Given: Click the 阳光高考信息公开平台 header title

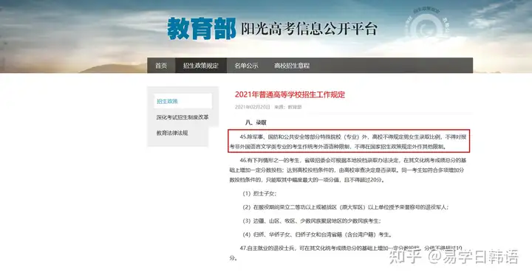Looking at the screenshot, I should coord(309,29).
